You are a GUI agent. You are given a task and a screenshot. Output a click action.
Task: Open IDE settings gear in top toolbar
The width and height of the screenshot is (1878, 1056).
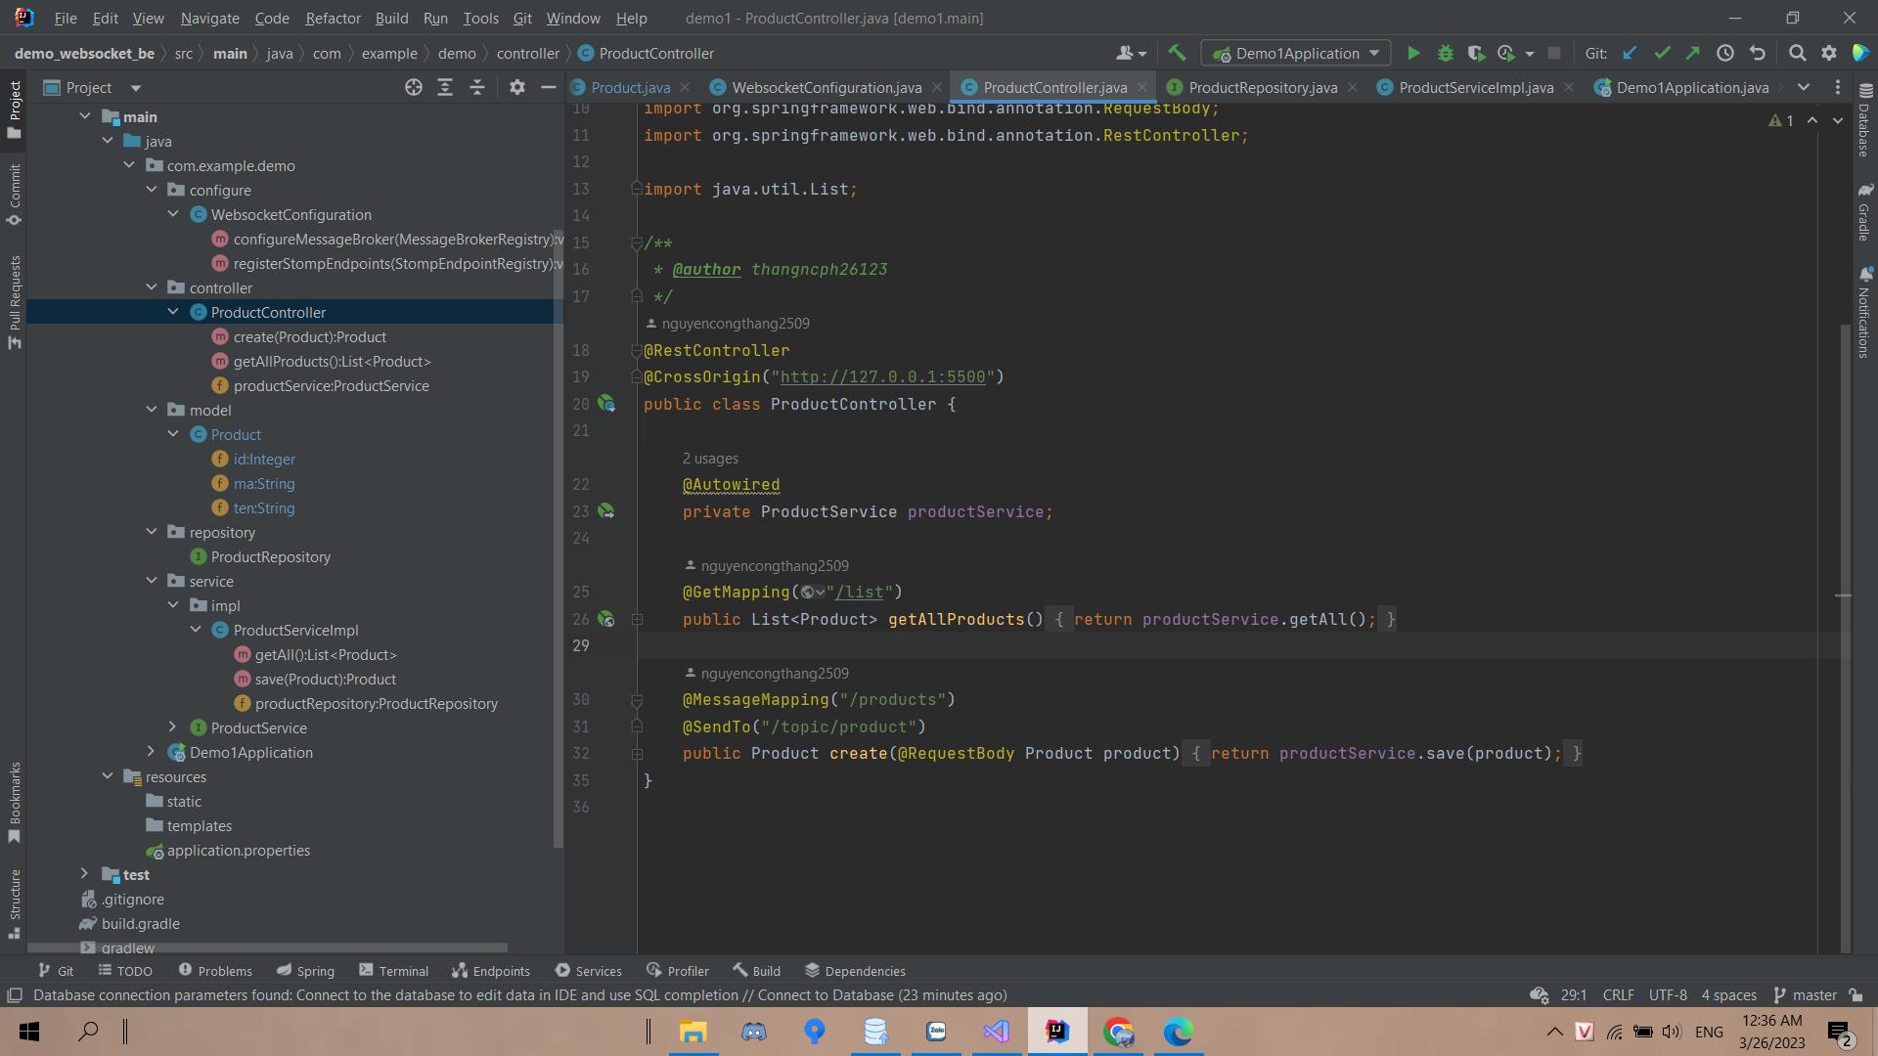click(1829, 54)
